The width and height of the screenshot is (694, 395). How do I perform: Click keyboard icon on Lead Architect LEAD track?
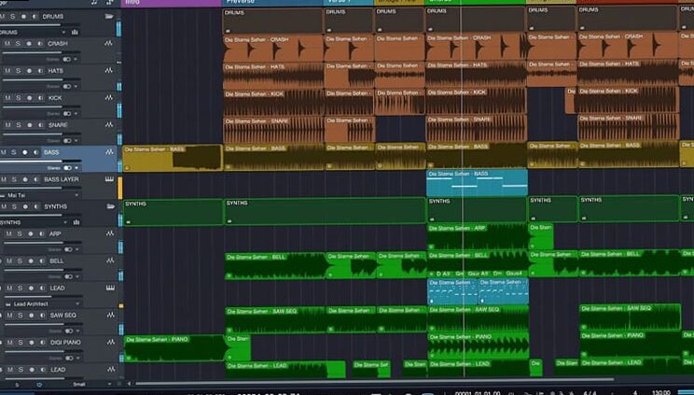tap(110, 289)
